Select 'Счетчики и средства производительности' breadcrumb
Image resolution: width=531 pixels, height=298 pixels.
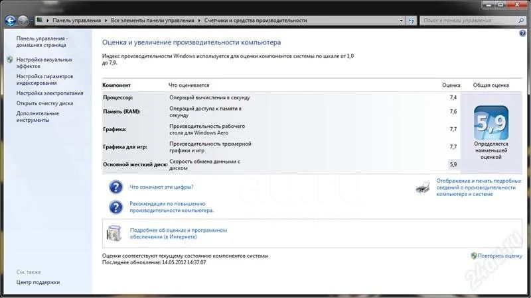[x=256, y=21]
